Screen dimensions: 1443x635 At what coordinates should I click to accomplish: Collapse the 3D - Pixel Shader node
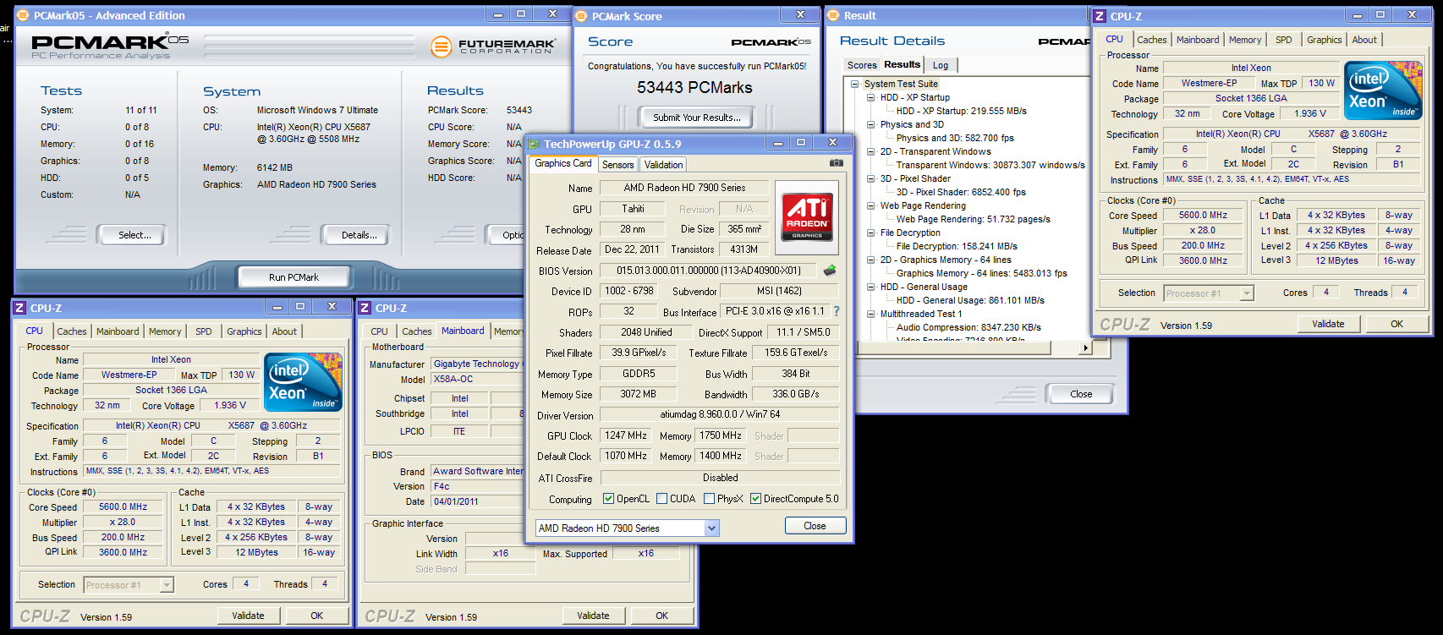[x=870, y=178]
